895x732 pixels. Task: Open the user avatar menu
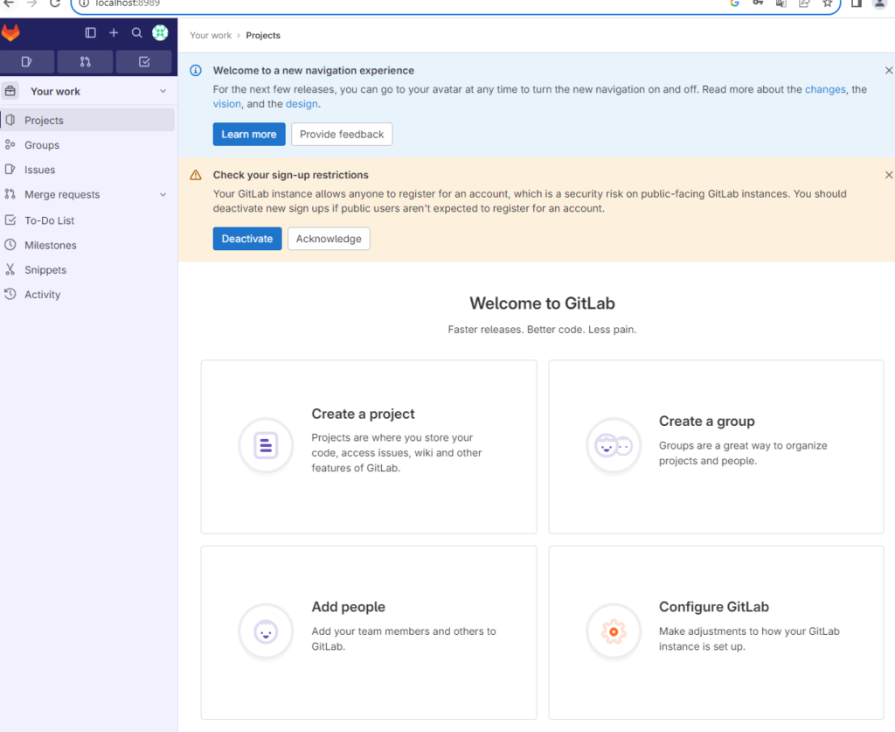coord(160,33)
